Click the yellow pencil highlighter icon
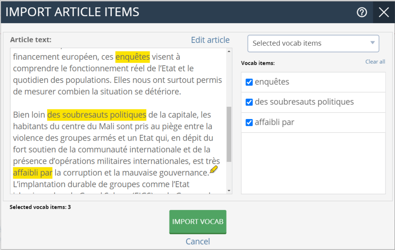 click(214, 169)
